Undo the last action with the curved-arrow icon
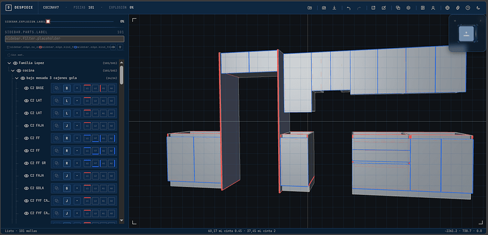The image size is (488, 235). (x=348, y=8)
